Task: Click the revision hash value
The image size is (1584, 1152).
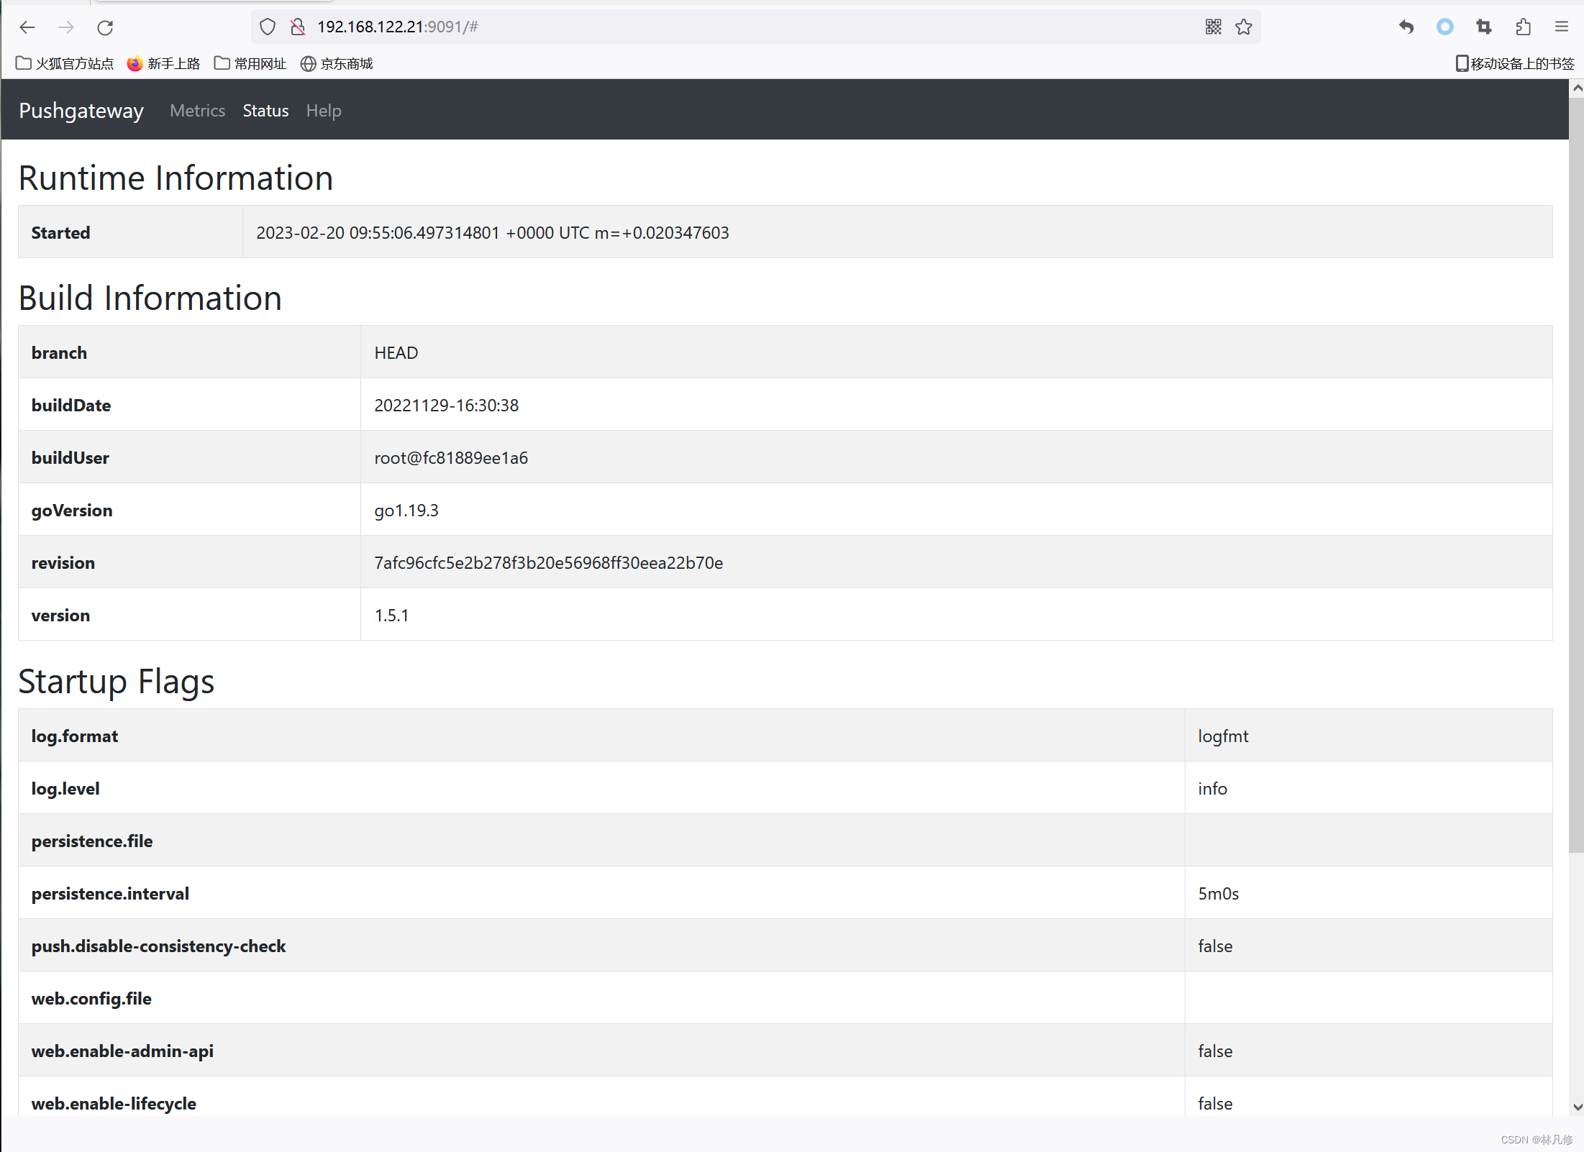Action: pyautogui.click(x=549, y=563)
